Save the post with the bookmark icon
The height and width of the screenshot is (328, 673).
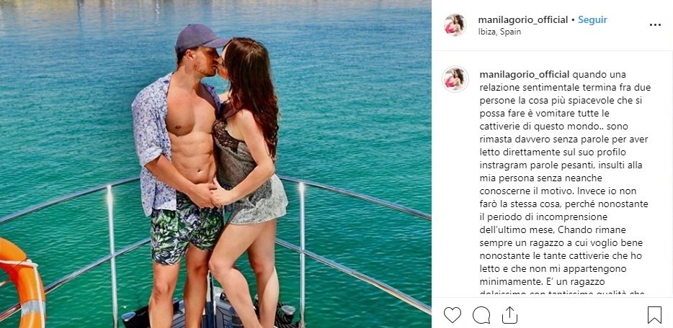(x=654, y=315)
